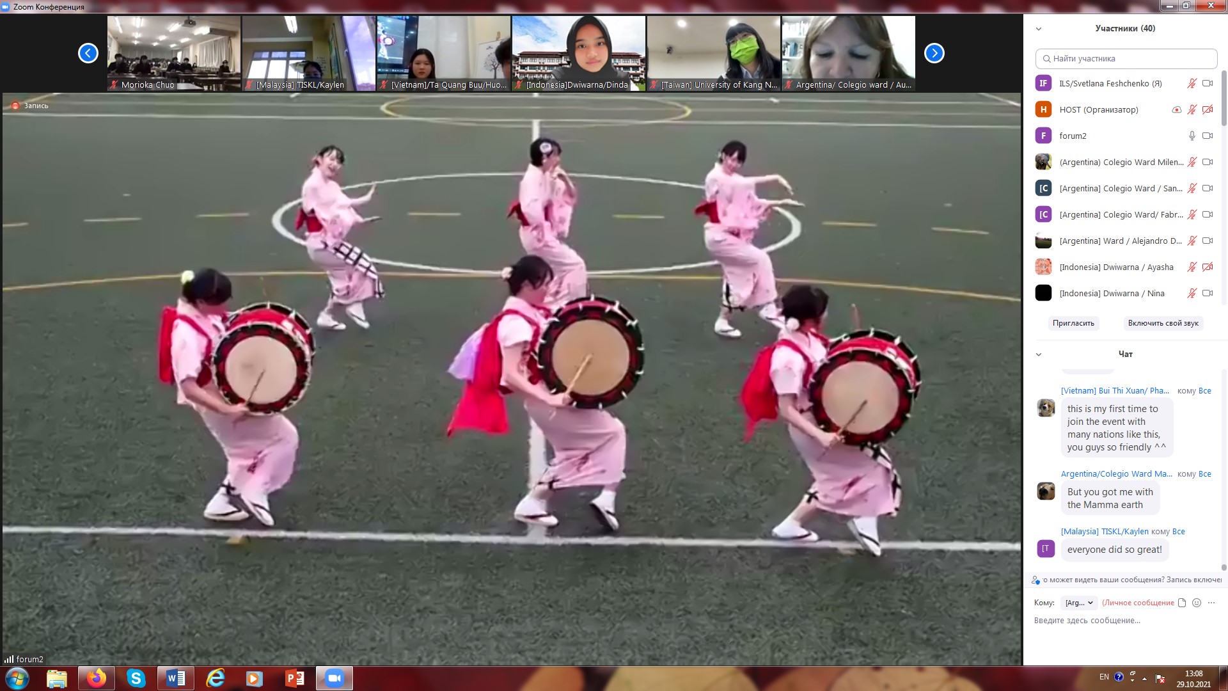Click the HOST avatar in participants list
The width and height of the screenshot is (1228, 691).
click(x=1043, y=109)
